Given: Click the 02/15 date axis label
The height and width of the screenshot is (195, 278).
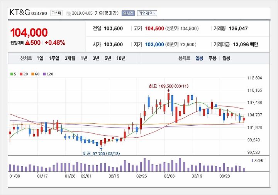Looking at the screenshot, I should pyautogui.click(x=114, y=176).
